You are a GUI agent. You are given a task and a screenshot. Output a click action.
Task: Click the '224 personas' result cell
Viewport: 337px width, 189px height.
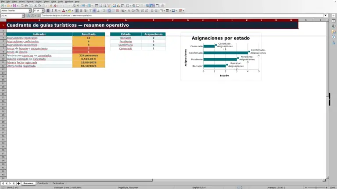coord(89,56)
